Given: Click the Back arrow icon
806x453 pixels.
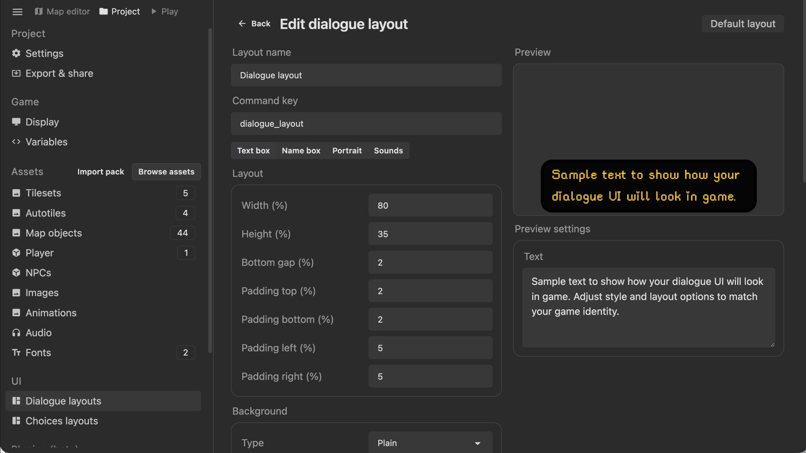Looking at the screenshot, I should [242, 23].
